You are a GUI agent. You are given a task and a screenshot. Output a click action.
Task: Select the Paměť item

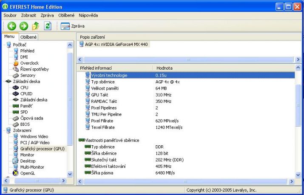coord(26,106)
